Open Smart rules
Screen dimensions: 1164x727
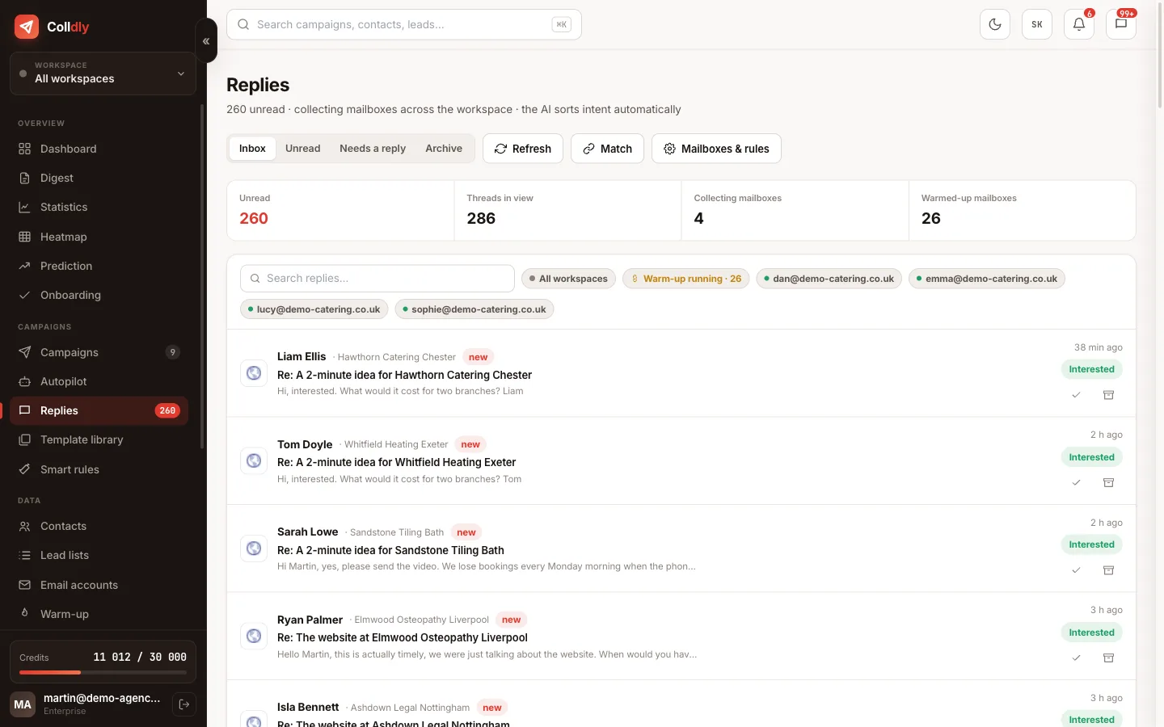click(x=99, y=469)
